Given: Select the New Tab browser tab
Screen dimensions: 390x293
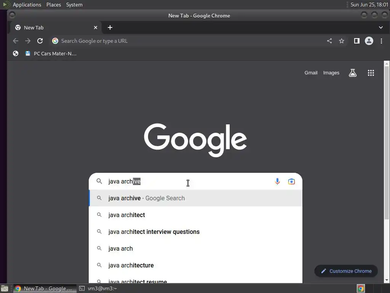Looking at the screenshot, I should 56,27.
